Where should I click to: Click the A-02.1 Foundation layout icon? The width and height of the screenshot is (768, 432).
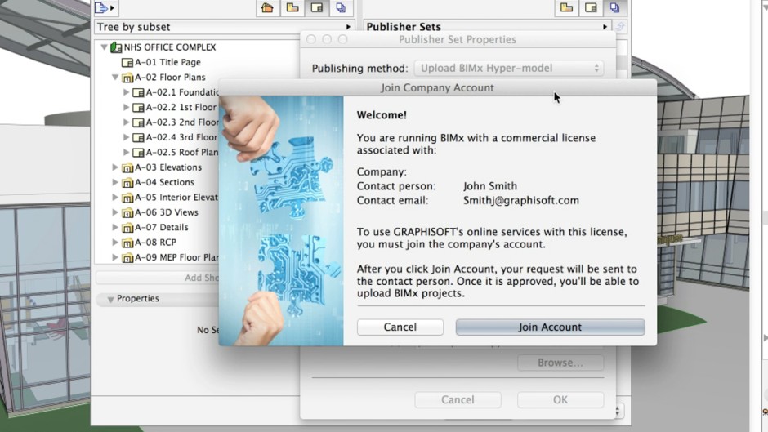tap(139, 92)
